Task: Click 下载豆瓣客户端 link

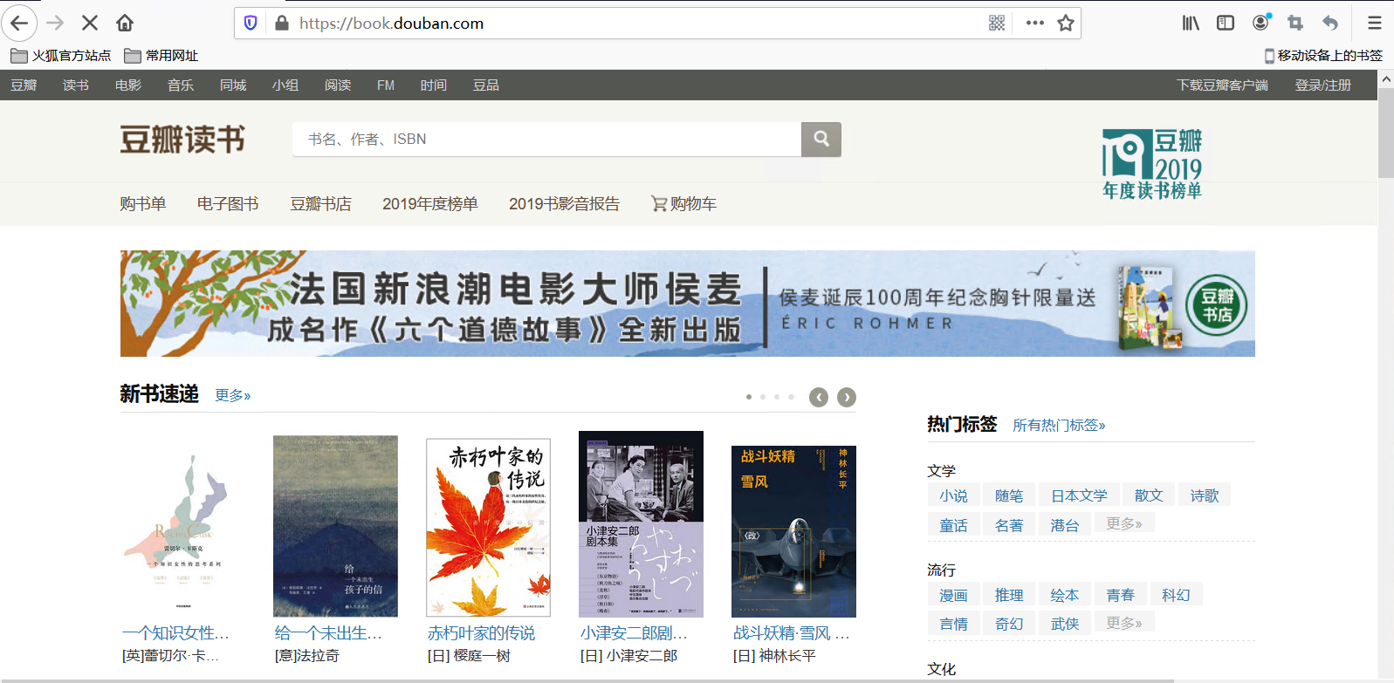Action: (1222, 85)
